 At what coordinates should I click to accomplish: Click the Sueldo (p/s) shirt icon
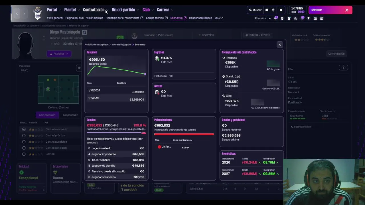(224, 77)
